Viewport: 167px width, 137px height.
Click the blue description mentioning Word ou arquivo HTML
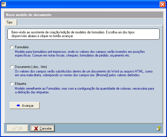[84, 73]
